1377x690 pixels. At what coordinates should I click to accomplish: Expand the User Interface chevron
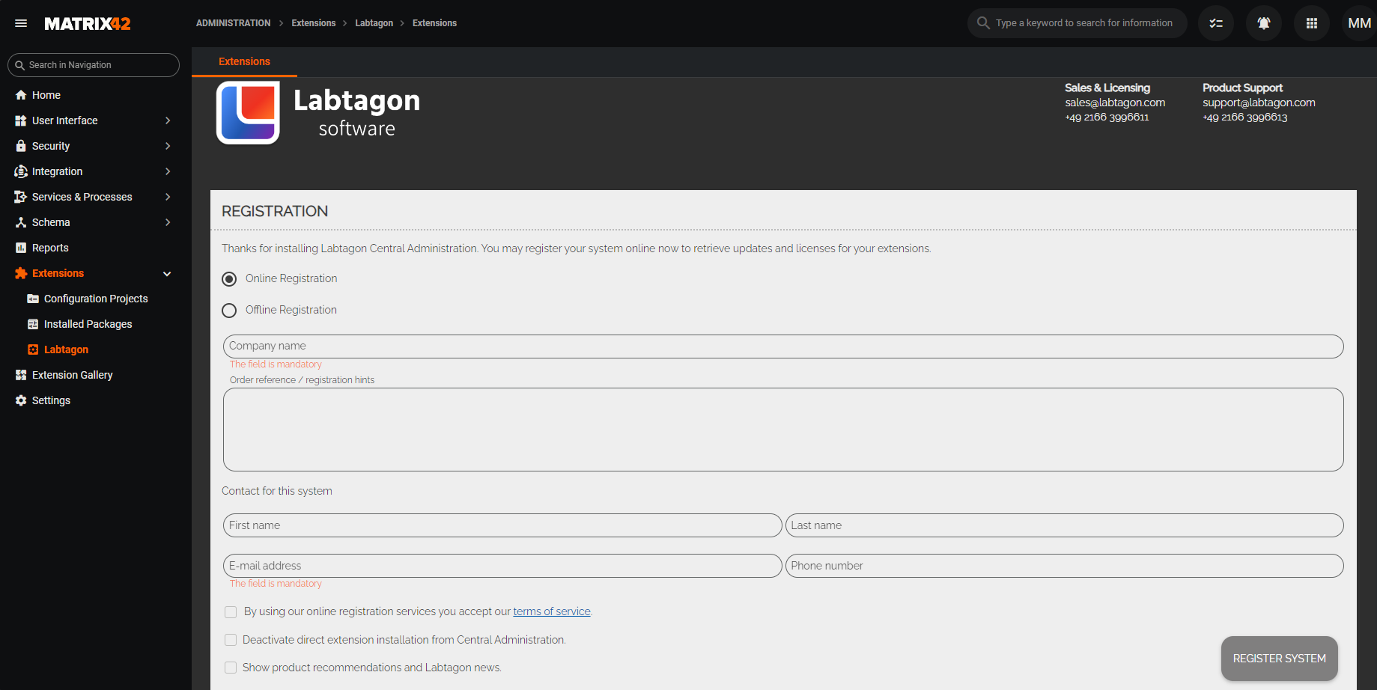tap(168, 120)
